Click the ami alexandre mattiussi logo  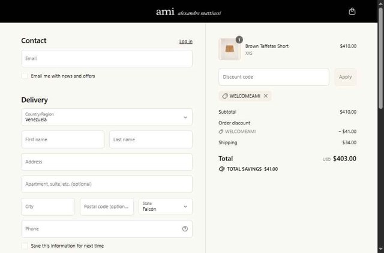tap(188, 12)
